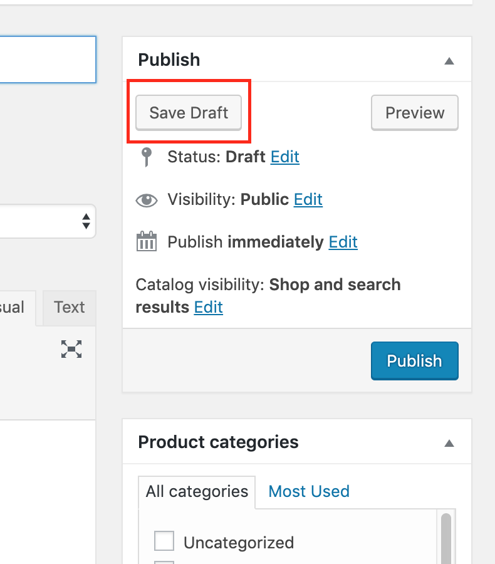Edit the Draft status
The height and width of the screenshot is (564, 495).
pyautogui.click(x=284, y=157)
